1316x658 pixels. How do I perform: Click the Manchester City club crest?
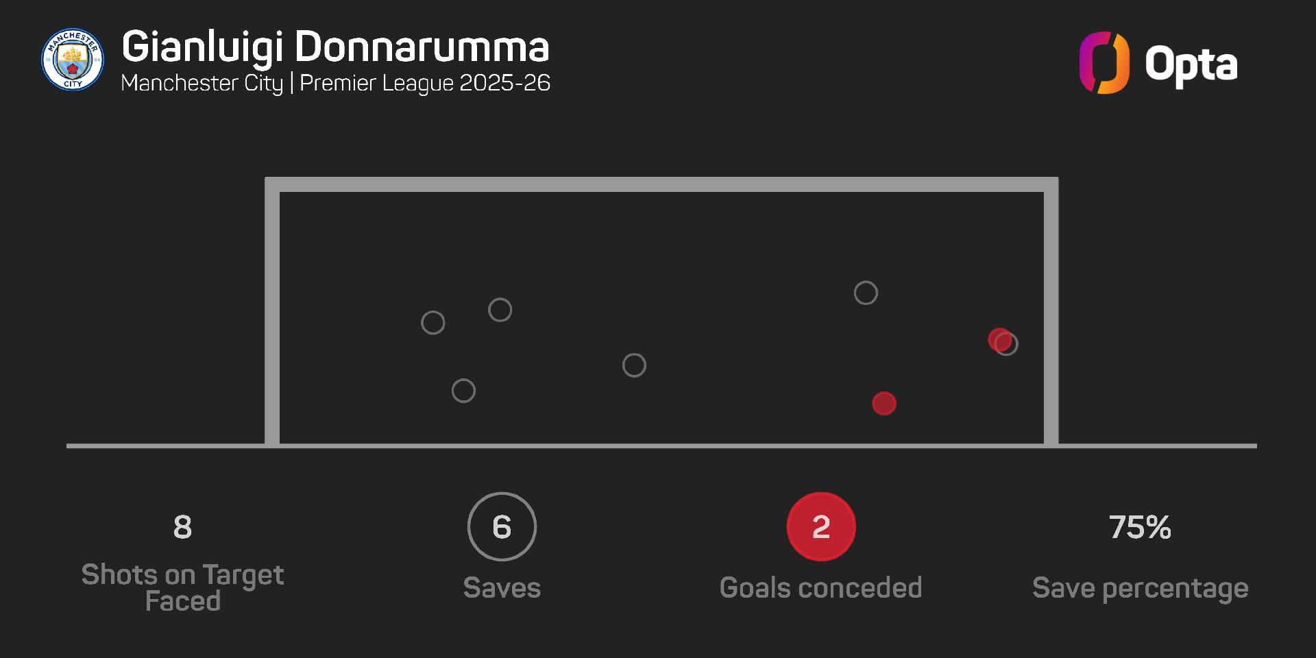73,59
